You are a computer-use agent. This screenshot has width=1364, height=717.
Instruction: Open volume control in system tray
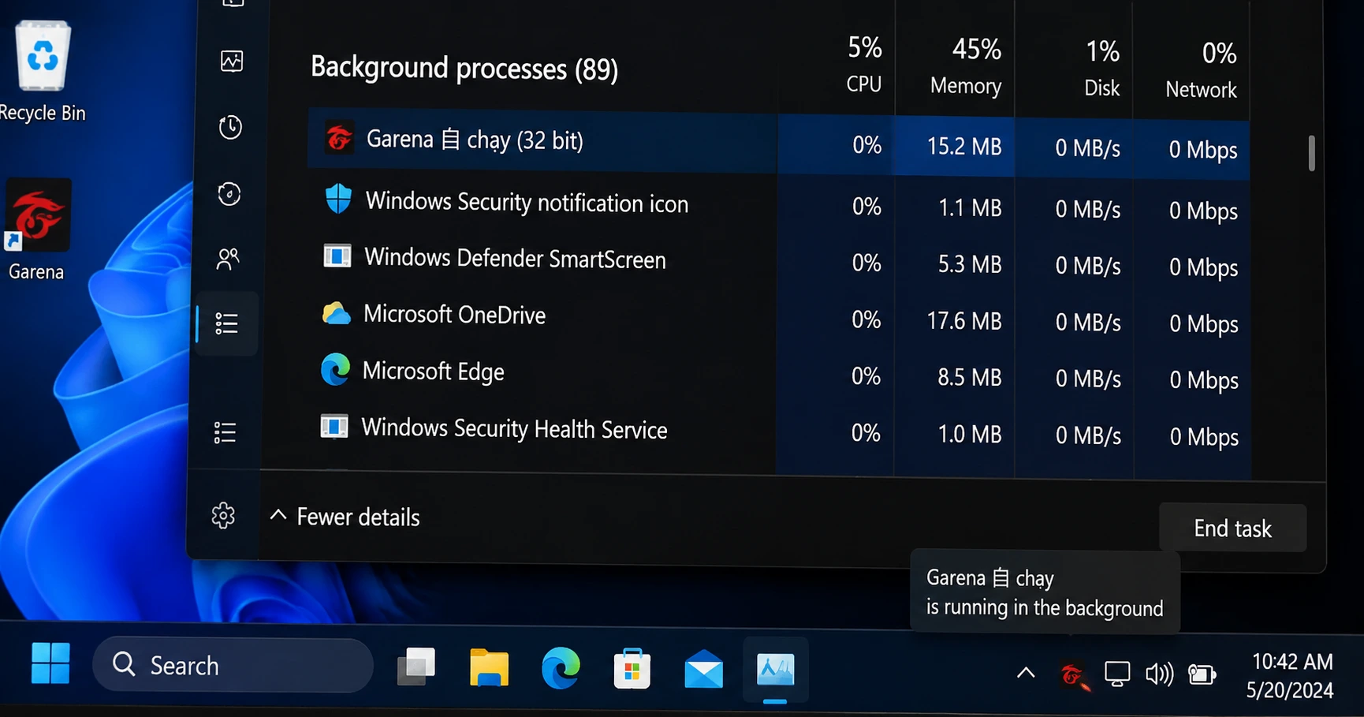coord(1159,674)
